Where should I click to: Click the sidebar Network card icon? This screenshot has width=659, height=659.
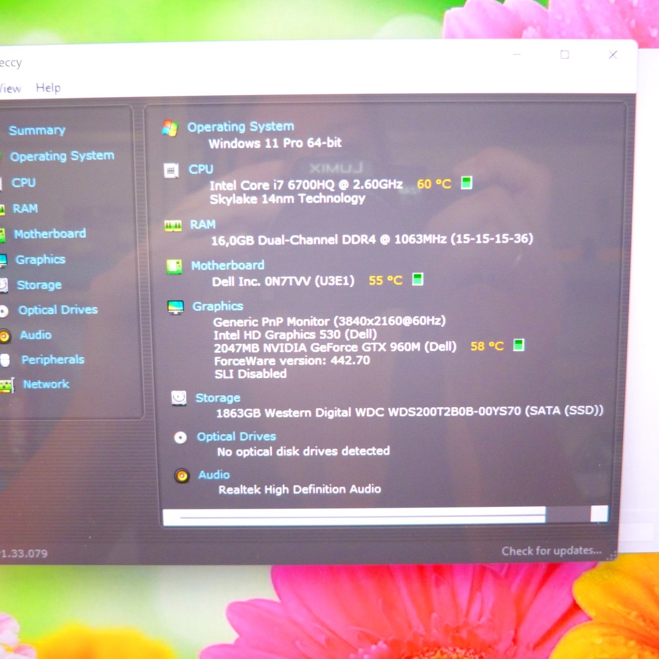7,386
